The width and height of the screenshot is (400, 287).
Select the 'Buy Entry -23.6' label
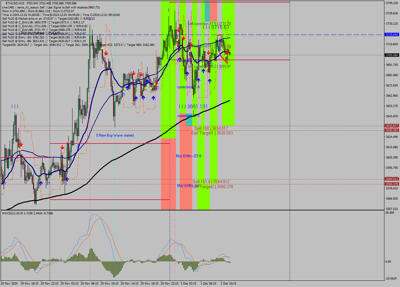click(188, 156)
